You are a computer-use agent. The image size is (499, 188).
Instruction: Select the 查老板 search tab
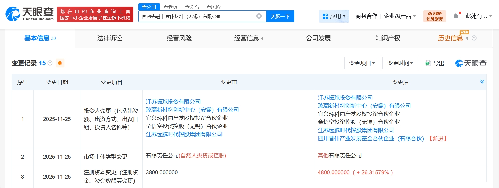point(170,7)
